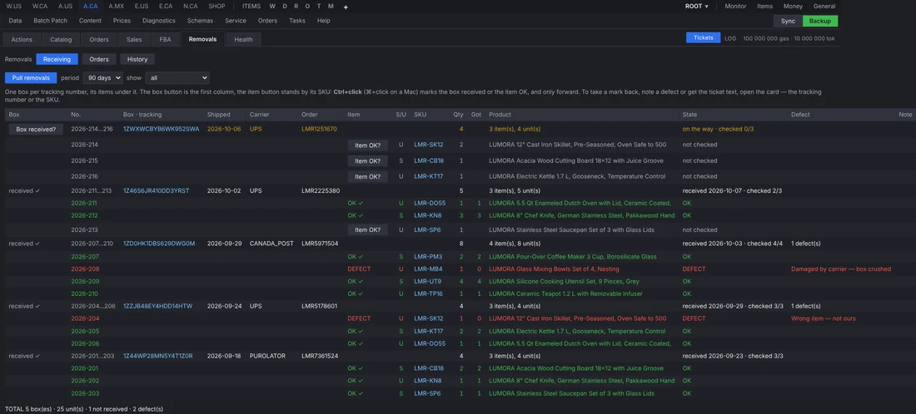This screenshot has width=916, height=414.
Task: Switch to the W.CA marketplace tab
Action: (40, 6)
